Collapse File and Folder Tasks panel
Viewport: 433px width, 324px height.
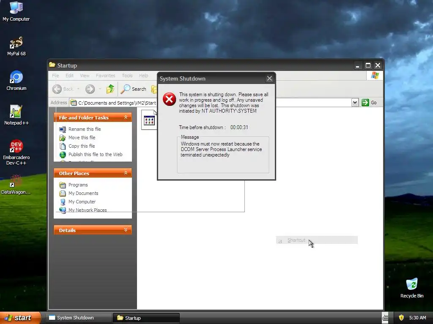pos(126,117)
